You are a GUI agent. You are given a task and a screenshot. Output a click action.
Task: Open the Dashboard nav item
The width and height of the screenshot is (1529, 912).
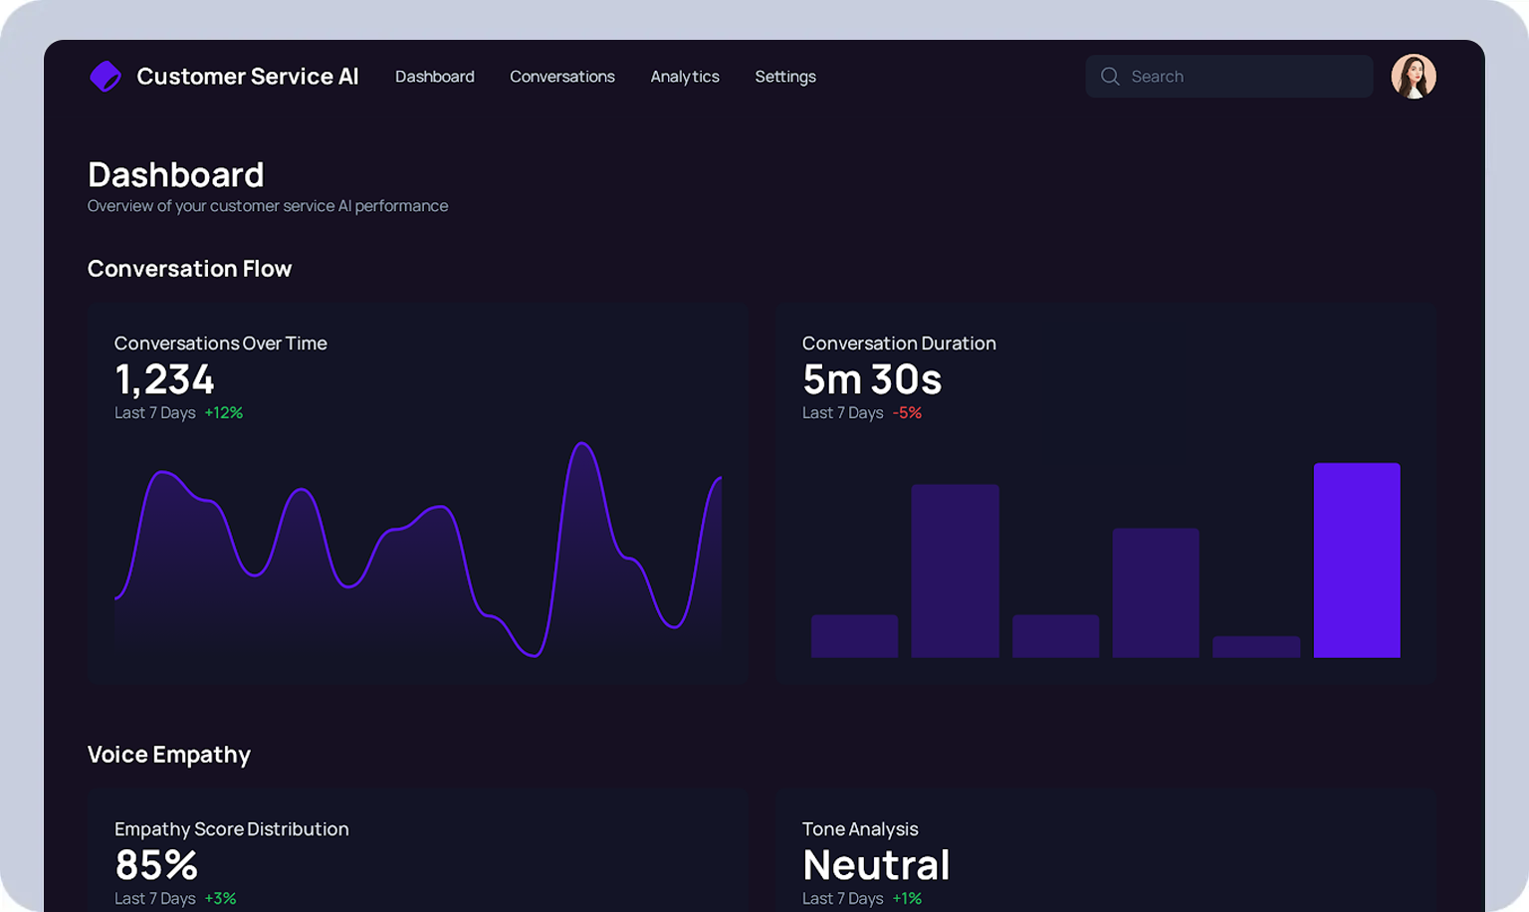[434, 77]
